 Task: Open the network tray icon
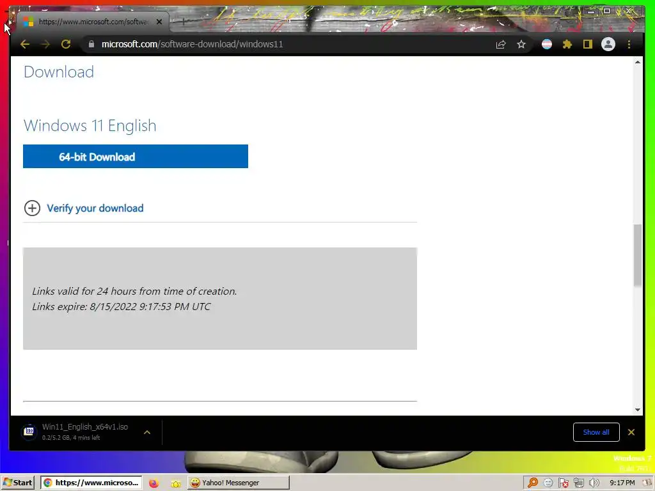578,483
